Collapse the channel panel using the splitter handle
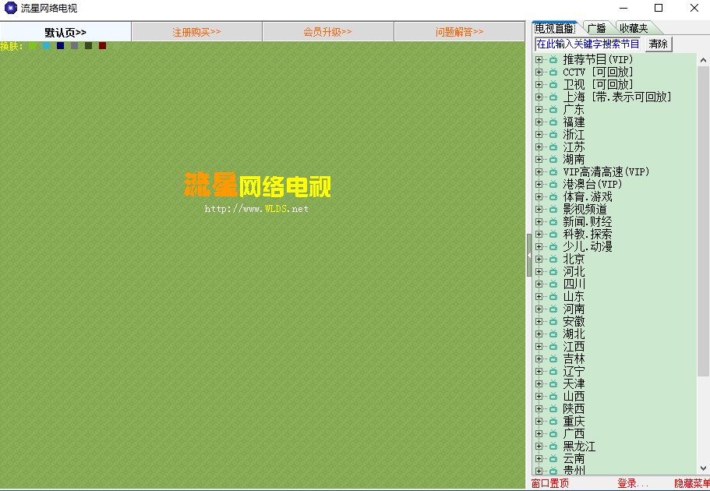Image resolution: width=710 pixels, height=491 pixels. 529,255
